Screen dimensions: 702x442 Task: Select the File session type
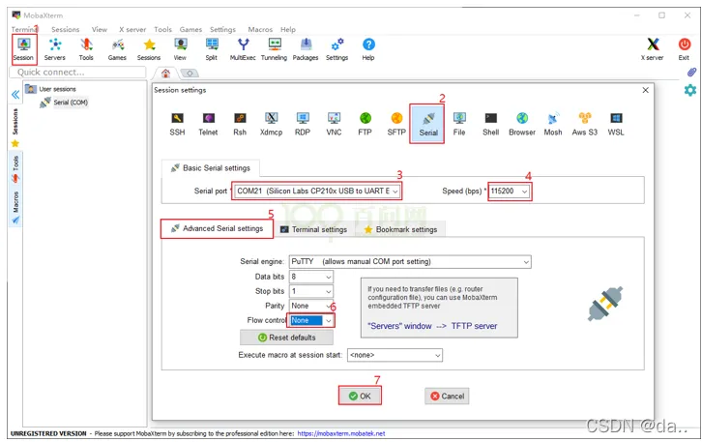(459, 124)
